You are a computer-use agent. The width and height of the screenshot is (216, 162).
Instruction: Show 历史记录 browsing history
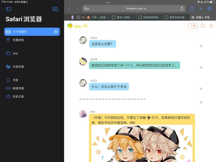pyautogui.click(x=18, y=97)
